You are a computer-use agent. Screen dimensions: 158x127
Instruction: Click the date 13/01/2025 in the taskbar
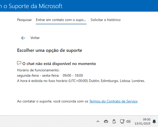tap(143, 123)
